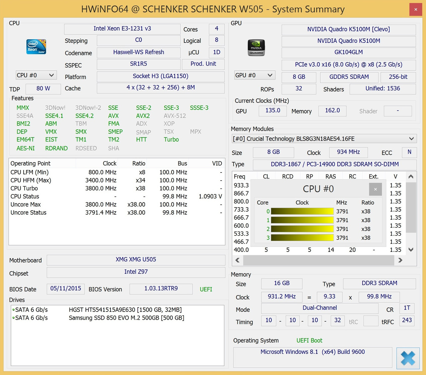
Task: Click the AVX2 feature label
Action: coord(143,116)
